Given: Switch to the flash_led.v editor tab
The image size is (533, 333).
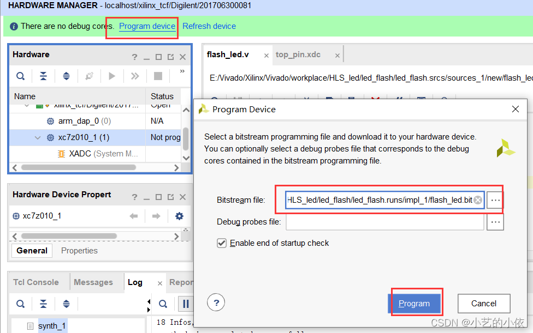Looking at the screenshot, I should coord(228,55).
